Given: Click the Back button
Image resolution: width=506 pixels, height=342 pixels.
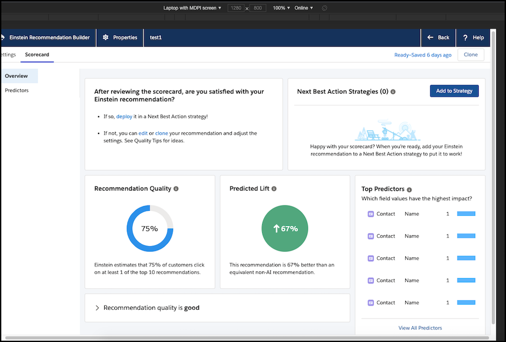Looking at the screenshot, I should [438, 37].
